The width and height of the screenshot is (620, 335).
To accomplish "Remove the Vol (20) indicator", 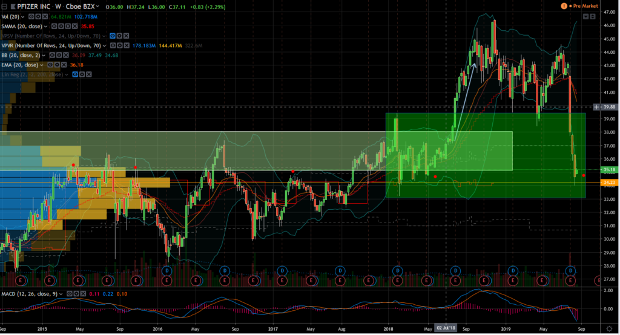I will tap(45, 16).
